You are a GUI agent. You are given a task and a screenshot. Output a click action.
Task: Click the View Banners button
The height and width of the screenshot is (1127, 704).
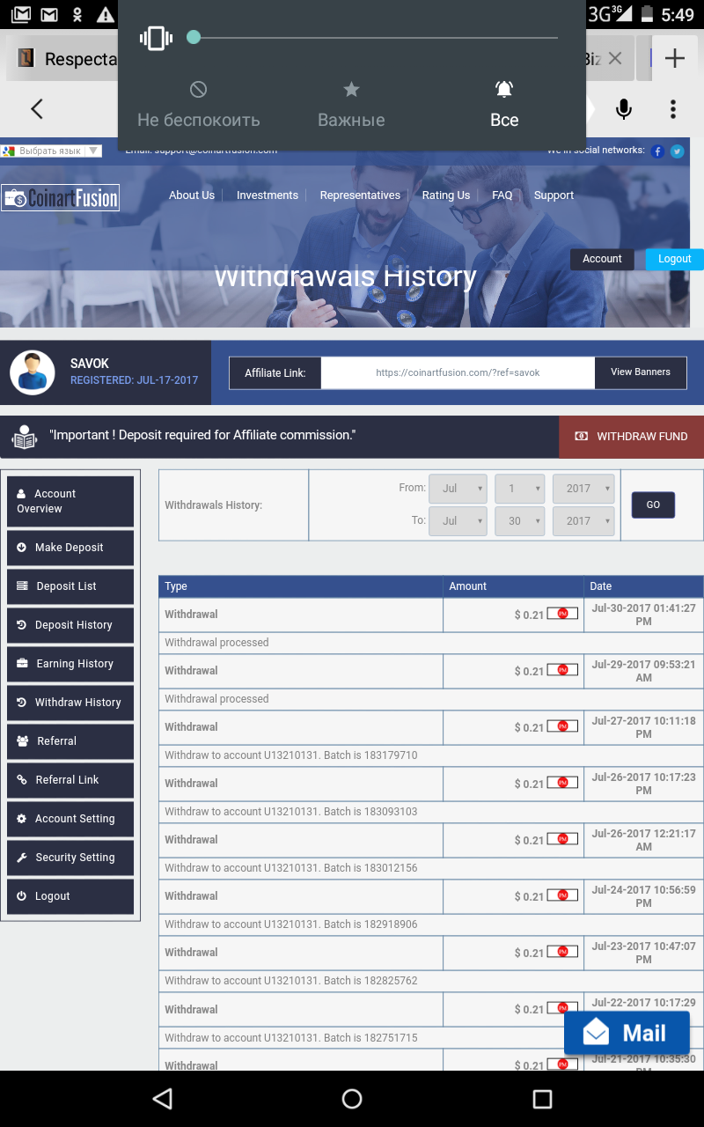(x=641, y=372)
